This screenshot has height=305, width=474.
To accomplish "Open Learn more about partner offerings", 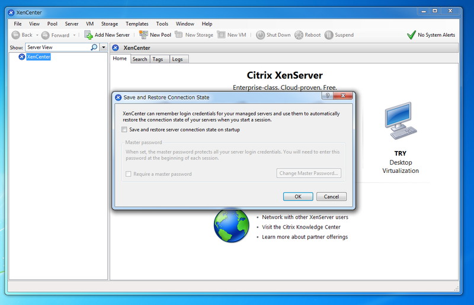I will point(305,237).
